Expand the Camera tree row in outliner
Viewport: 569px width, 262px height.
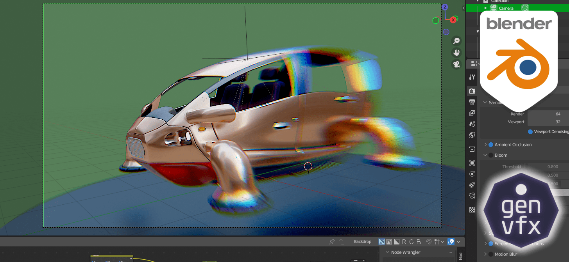tap(486, 8)
